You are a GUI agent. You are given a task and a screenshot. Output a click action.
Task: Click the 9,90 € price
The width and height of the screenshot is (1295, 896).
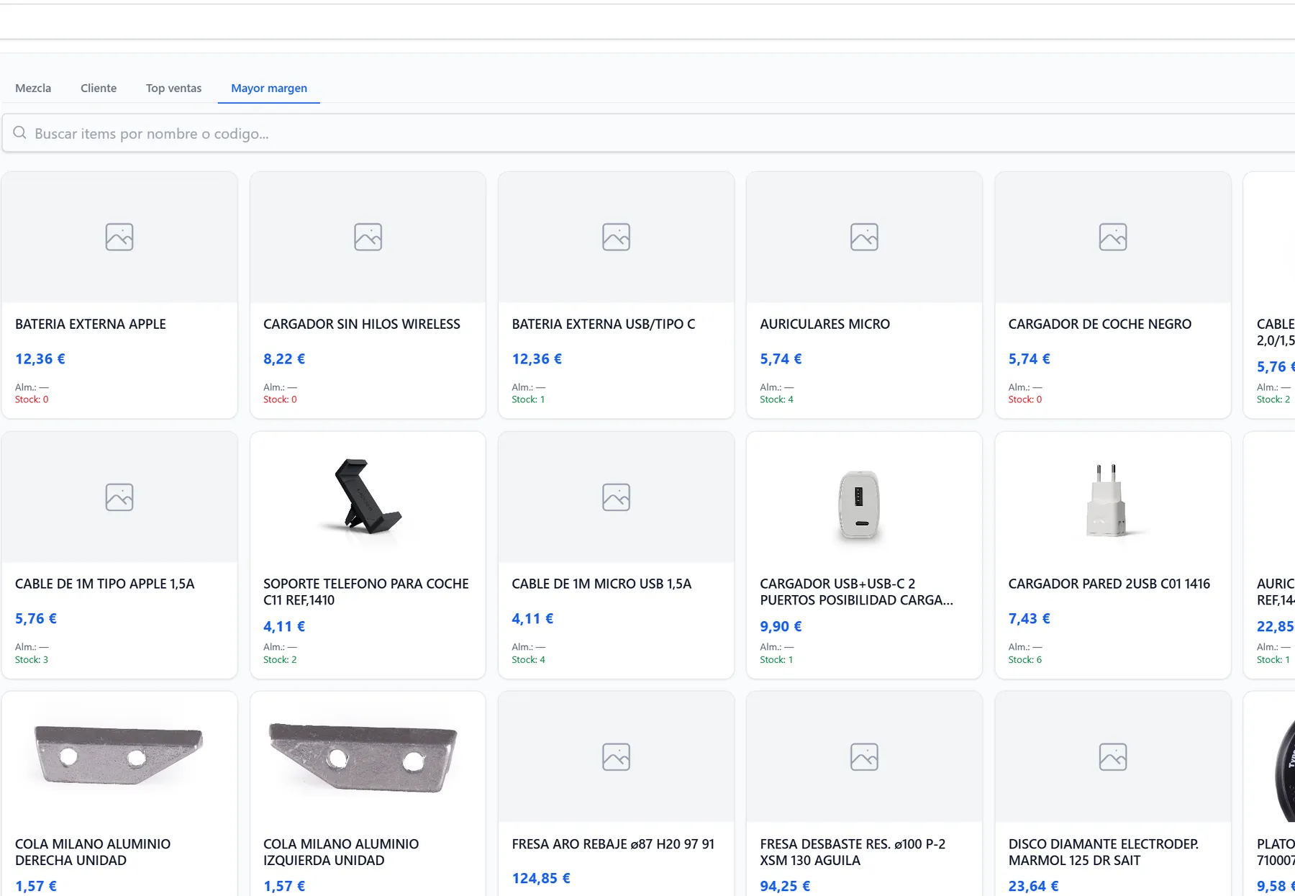[781, 626]
